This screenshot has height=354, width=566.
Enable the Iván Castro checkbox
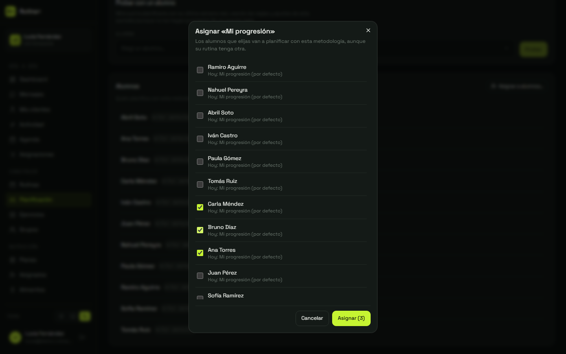tap(200, 139)
